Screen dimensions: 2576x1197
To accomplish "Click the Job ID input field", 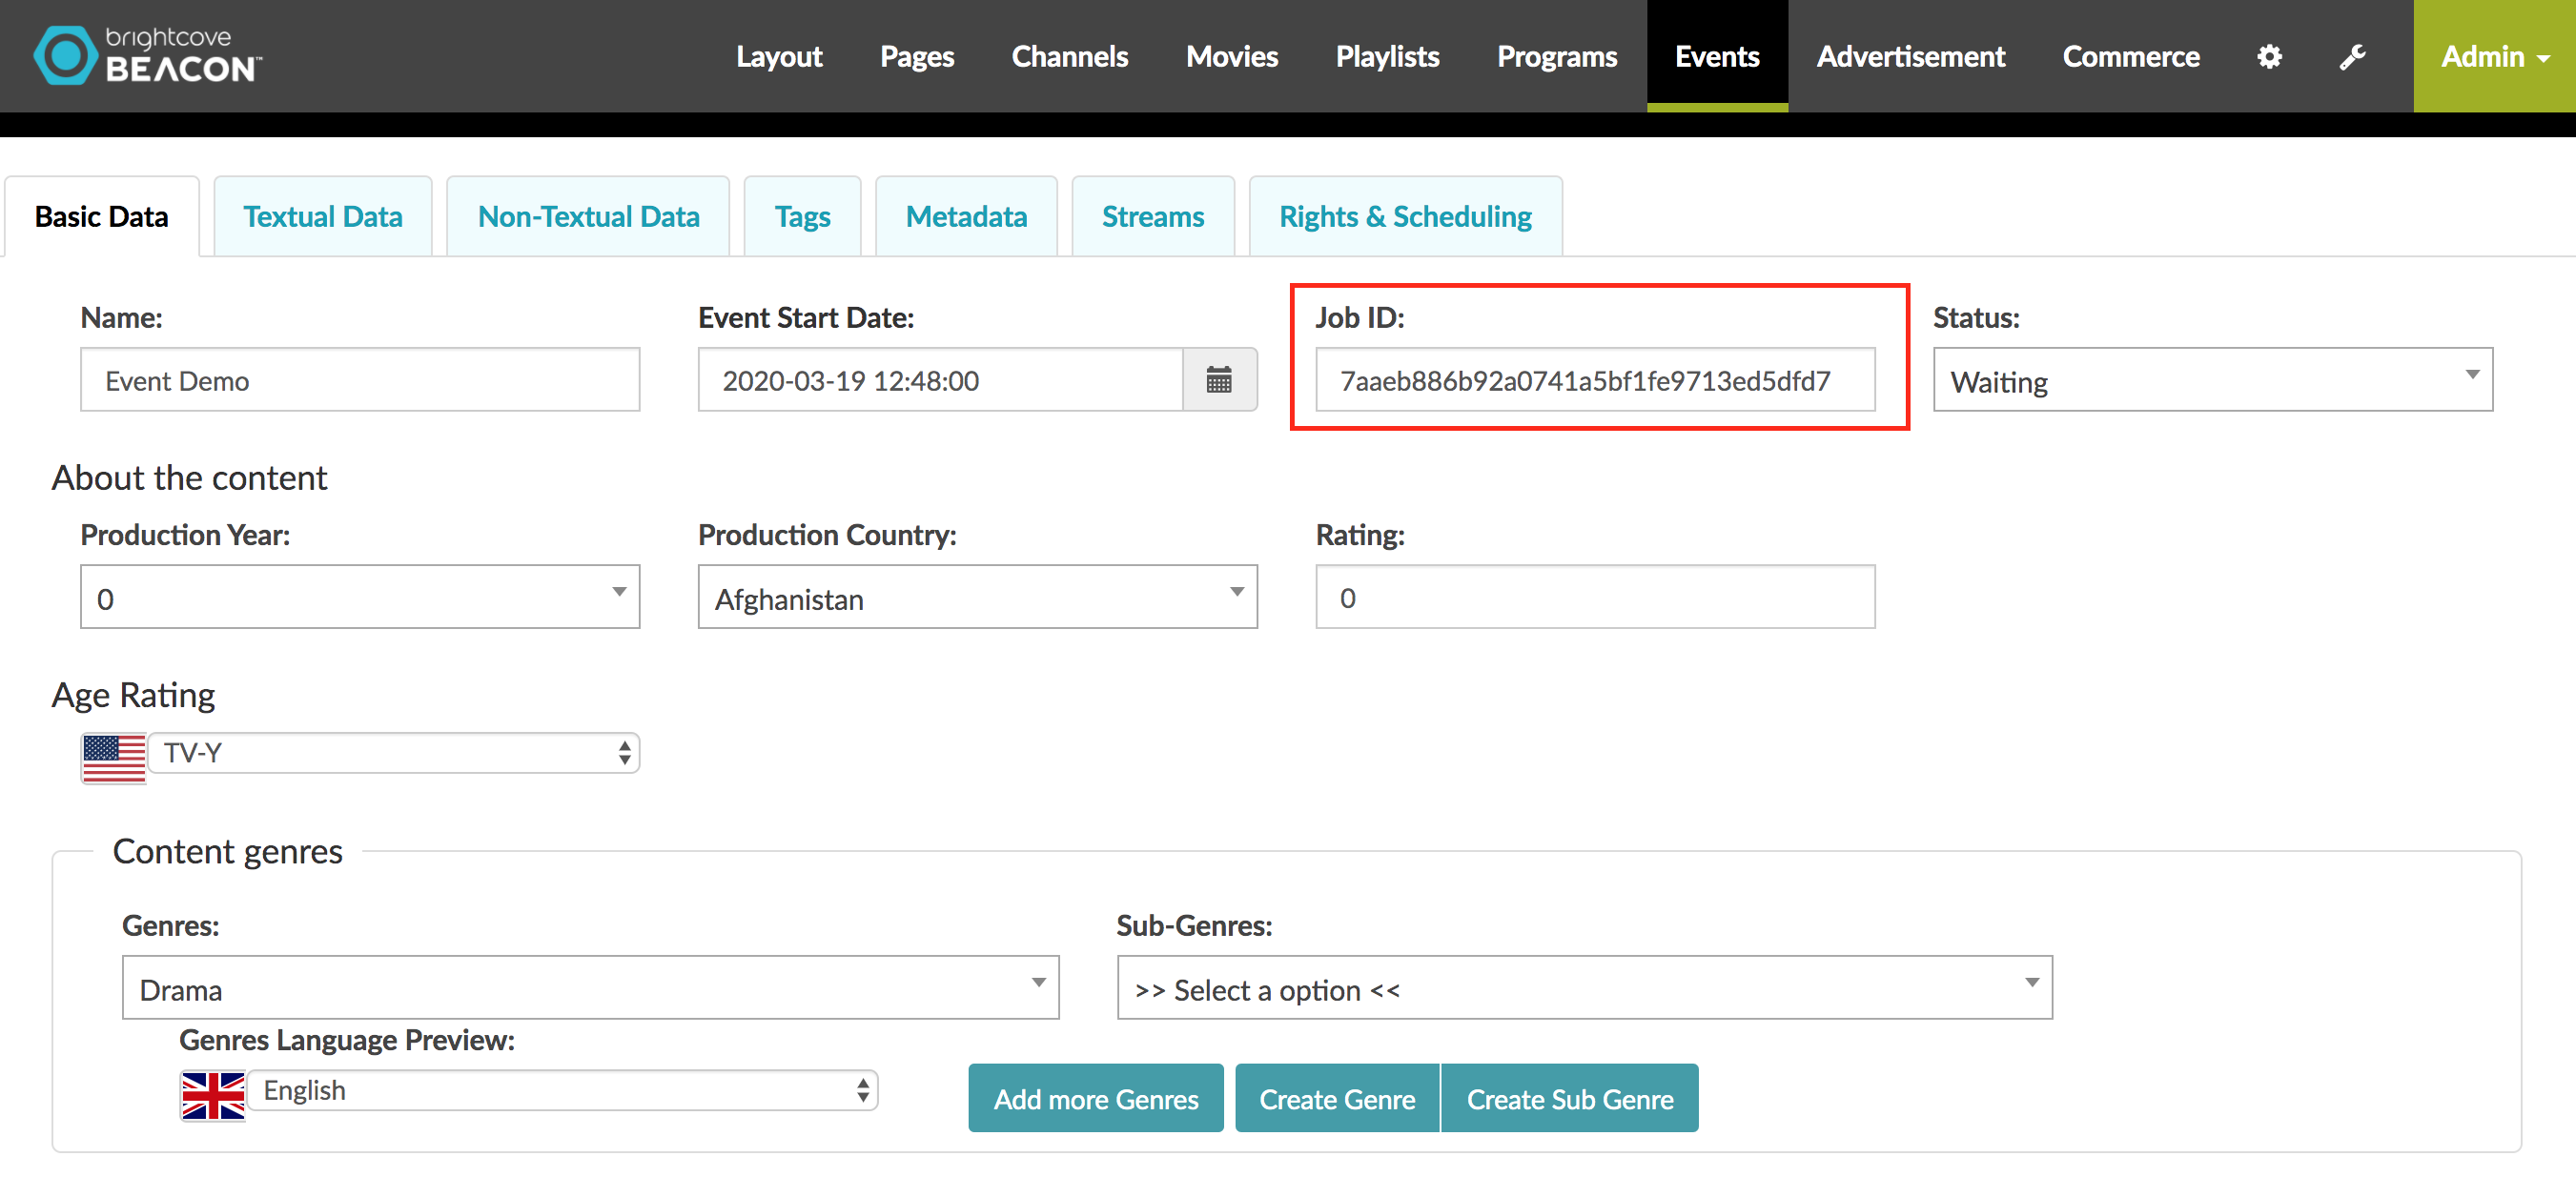I will (1595, 380).
